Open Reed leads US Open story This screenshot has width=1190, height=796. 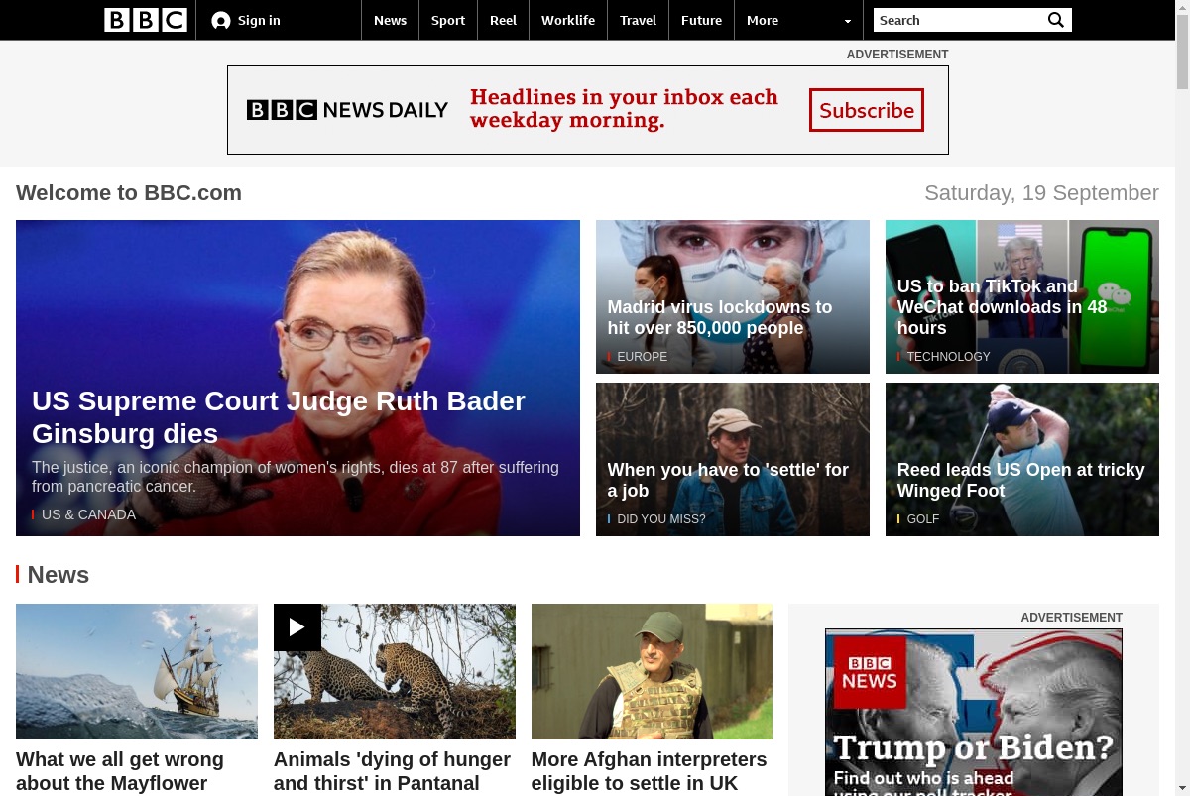point(1020,480)
